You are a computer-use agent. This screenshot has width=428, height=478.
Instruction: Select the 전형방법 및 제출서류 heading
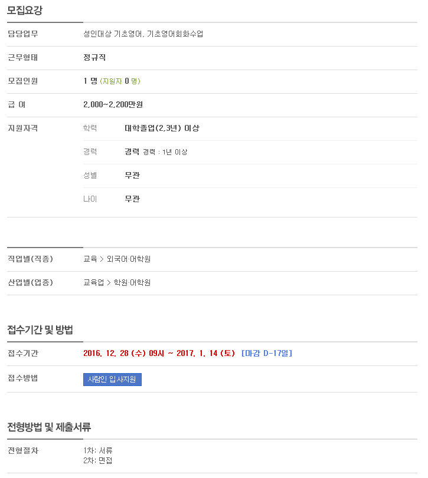pyautogui.click(x=49, y=427)
